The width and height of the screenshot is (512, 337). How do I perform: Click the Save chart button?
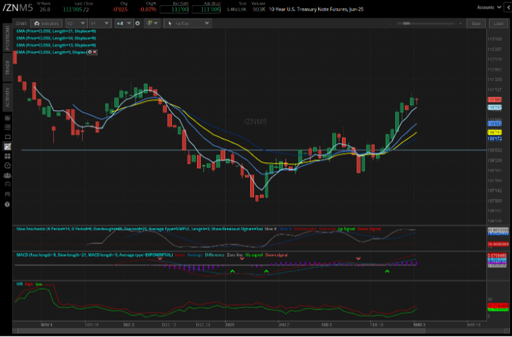point(476,24)
